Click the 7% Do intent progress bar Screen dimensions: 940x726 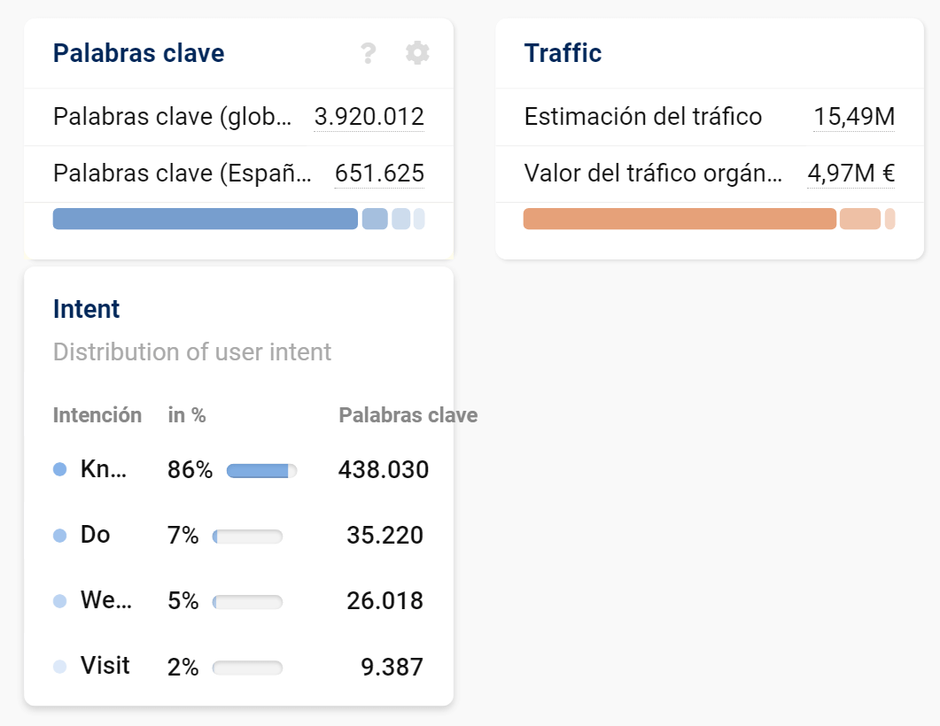pyautogui.click(x=247, y=537)
